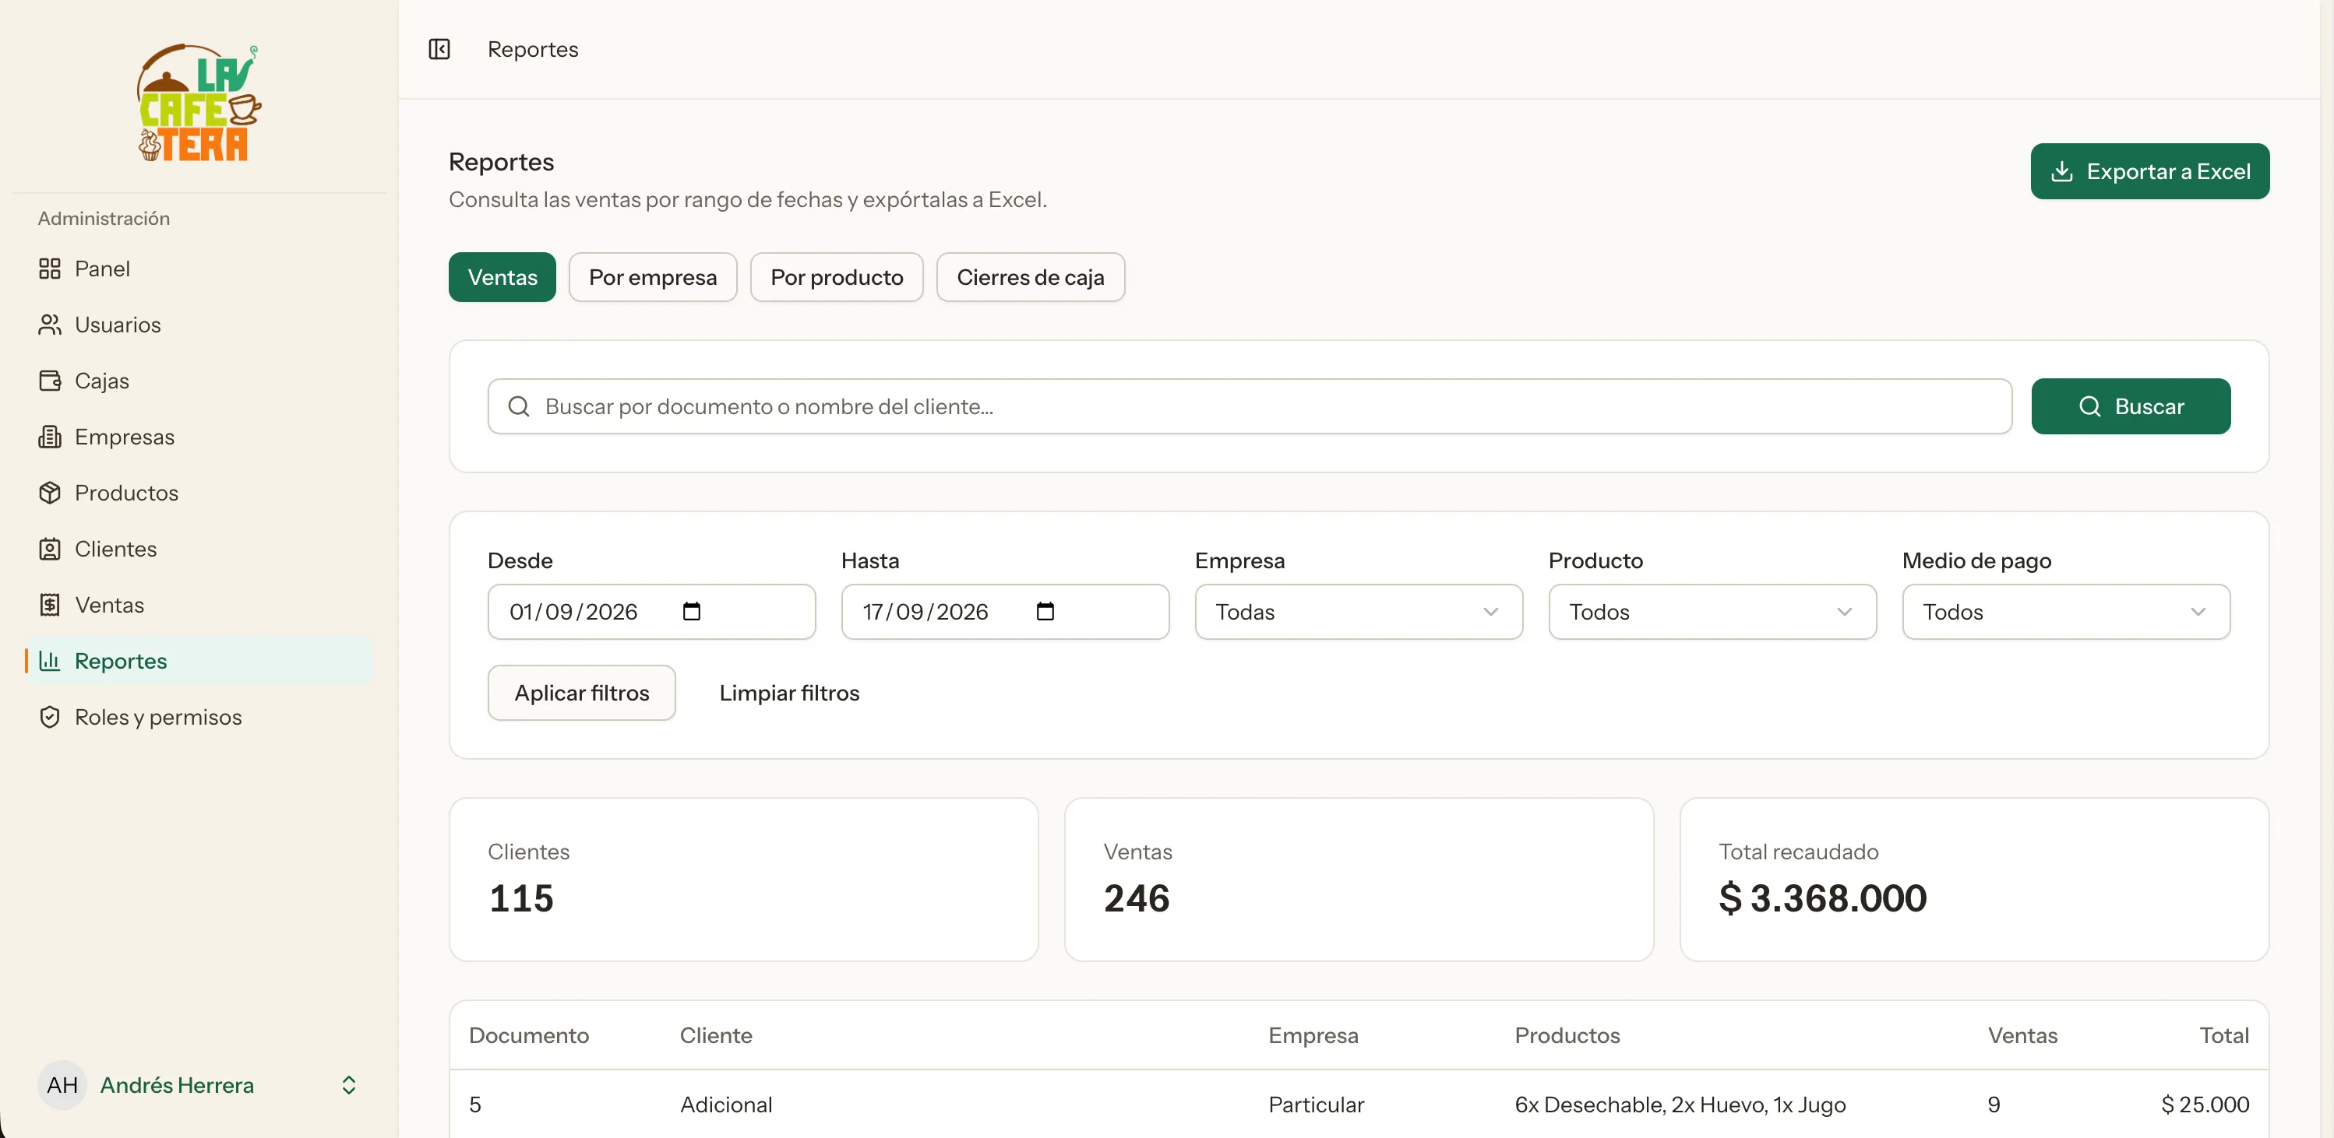Switch to the Por producto tab
Viewport: 2334px width, 1138px height.
click(x=836, y=277)
